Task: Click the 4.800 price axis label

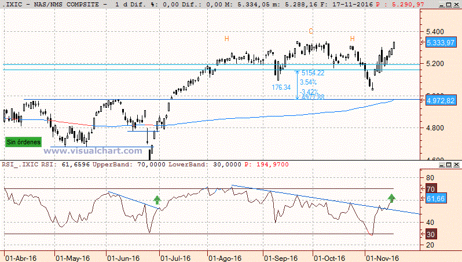Action: coord(435,128)
